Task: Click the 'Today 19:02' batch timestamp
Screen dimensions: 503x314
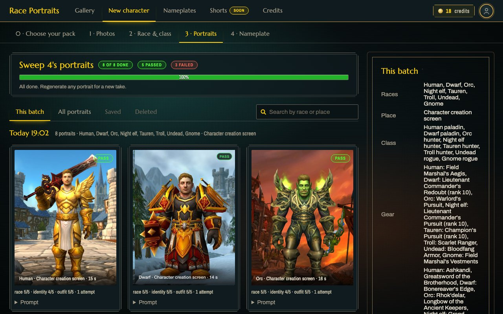Action: click(x=29, y=133)
